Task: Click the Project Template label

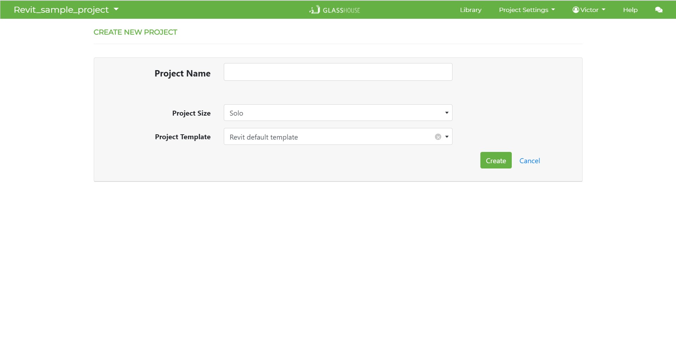Action: click(x=183, y=137)
